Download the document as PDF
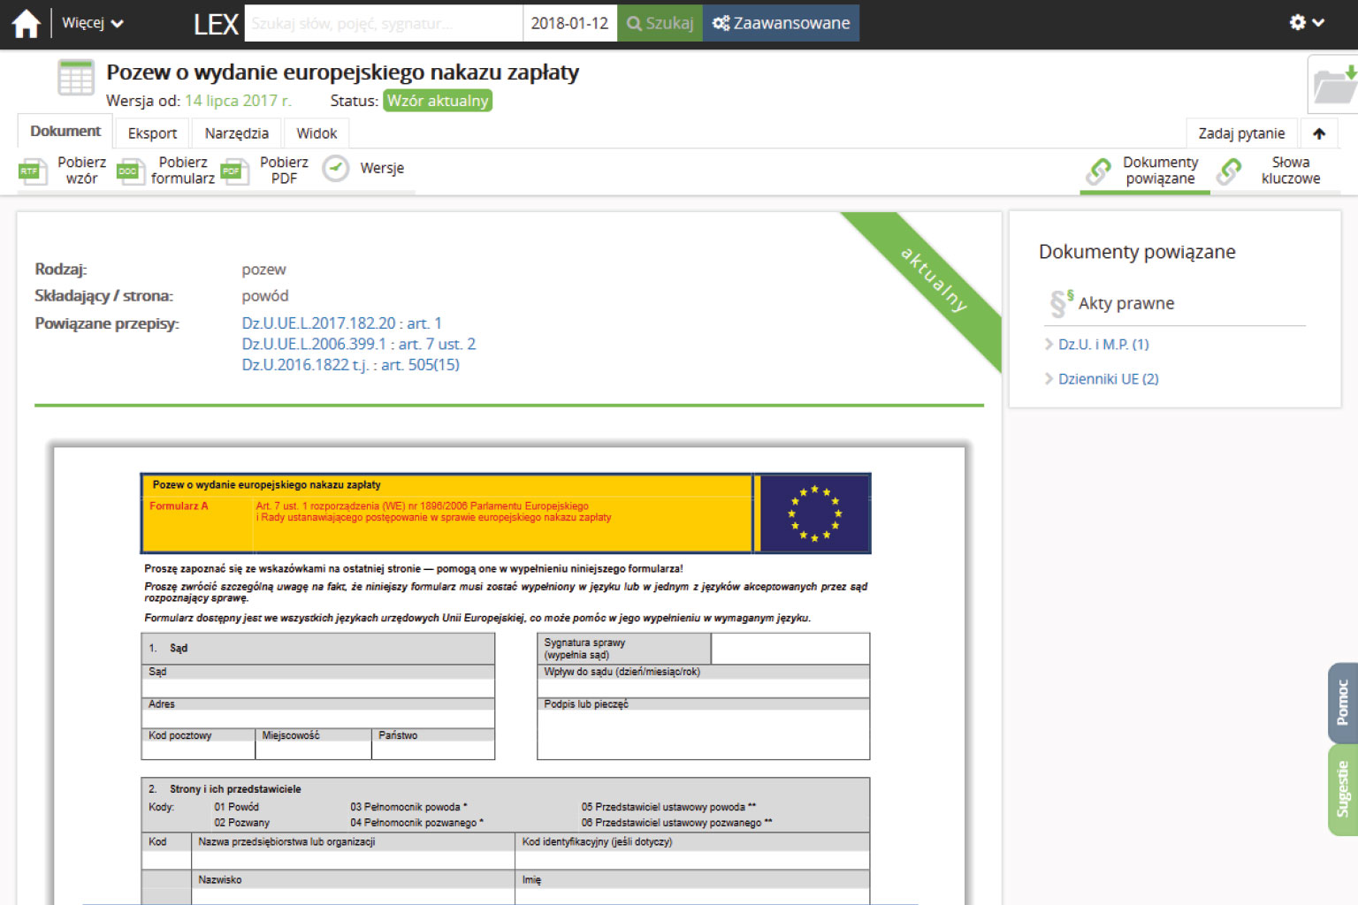 tap(233, 171)
